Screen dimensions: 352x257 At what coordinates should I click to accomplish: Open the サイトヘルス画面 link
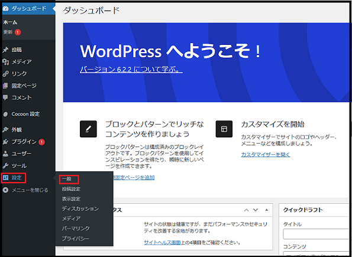click(162, 242)
